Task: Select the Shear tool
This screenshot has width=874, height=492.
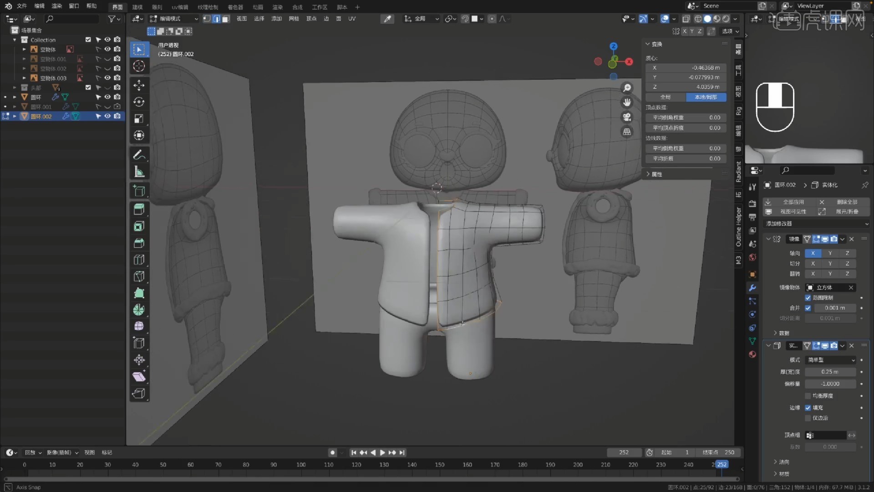Action: (x=139, y=377)
